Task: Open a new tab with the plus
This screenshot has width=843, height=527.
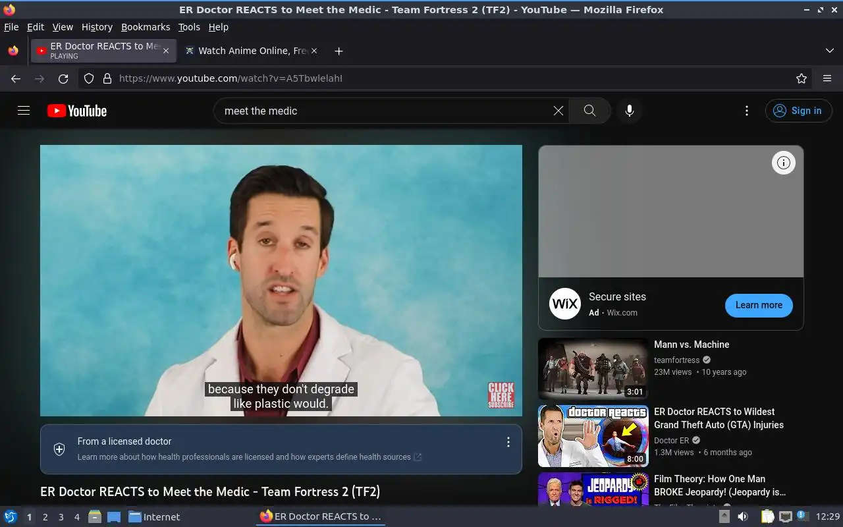Action: [x=339, y=51]
